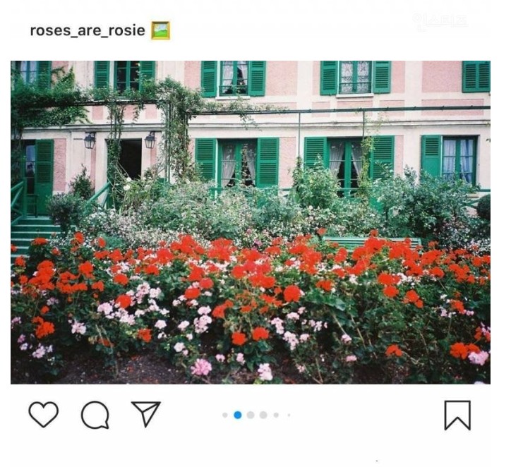
Task: Select the tiny last carousel dot
Action: click(289, 415)
